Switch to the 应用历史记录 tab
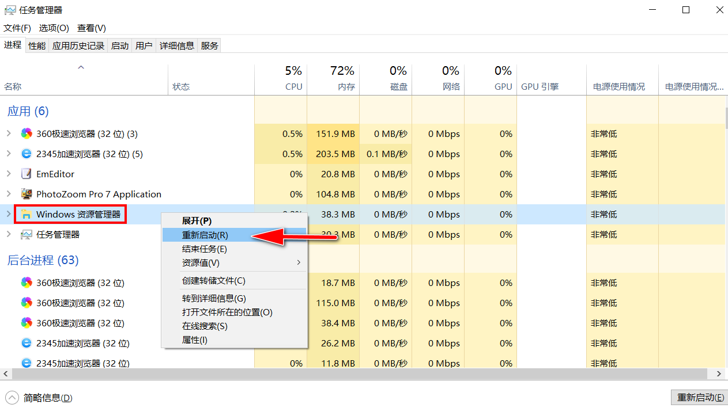728x412 pixels. pos(78,45)
